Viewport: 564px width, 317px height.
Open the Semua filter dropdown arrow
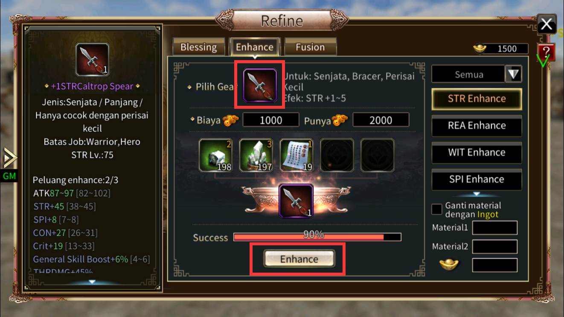(x=513, y=74)
